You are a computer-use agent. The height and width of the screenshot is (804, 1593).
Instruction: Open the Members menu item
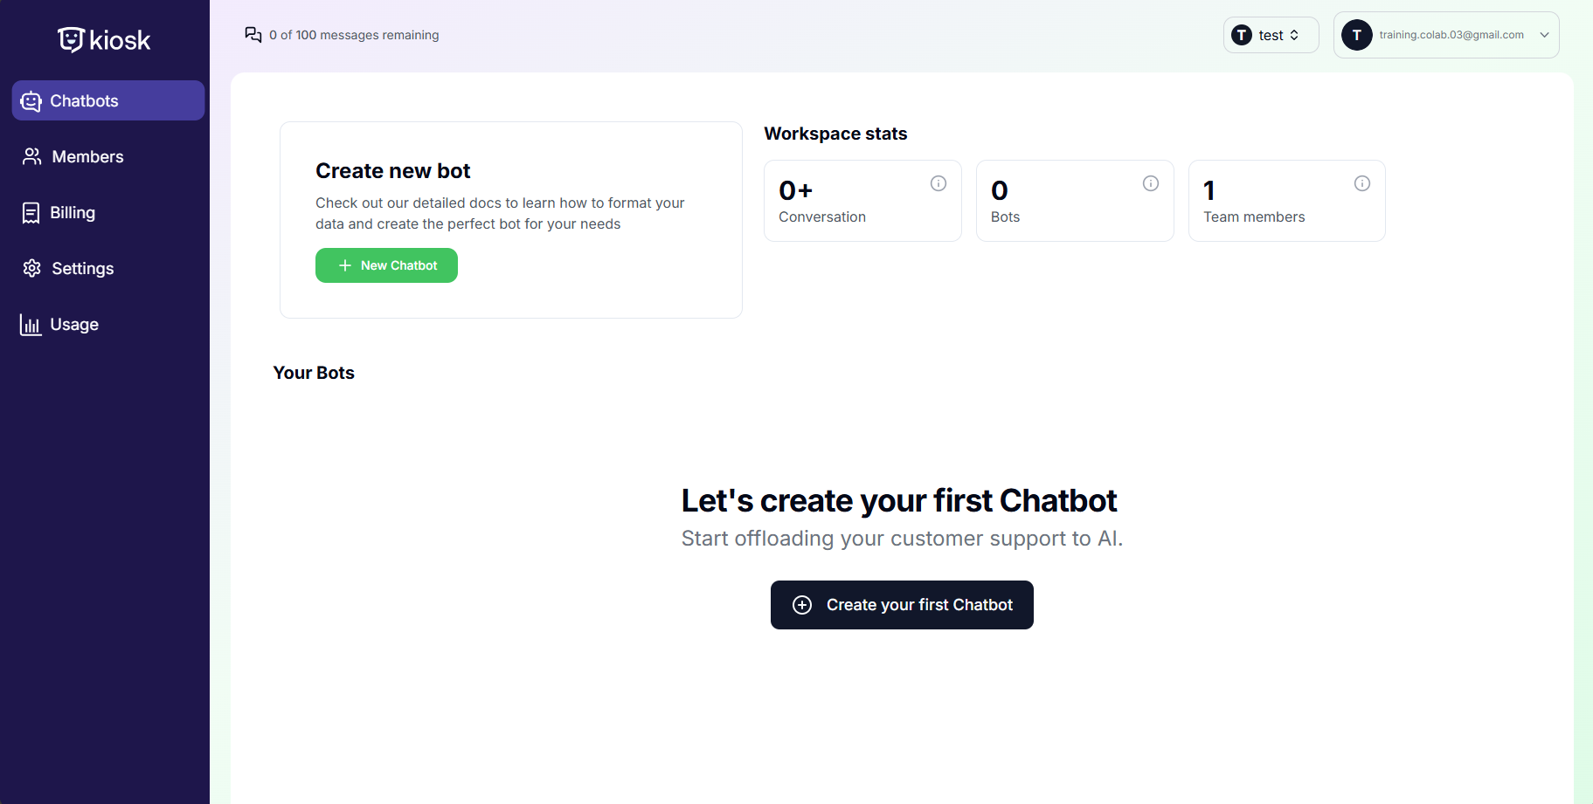click(x=87, y=157)
